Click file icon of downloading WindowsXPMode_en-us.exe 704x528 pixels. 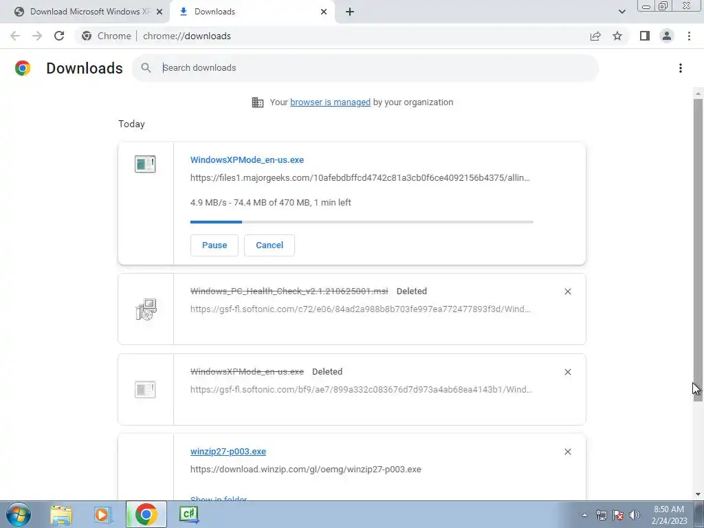point(145,164)
